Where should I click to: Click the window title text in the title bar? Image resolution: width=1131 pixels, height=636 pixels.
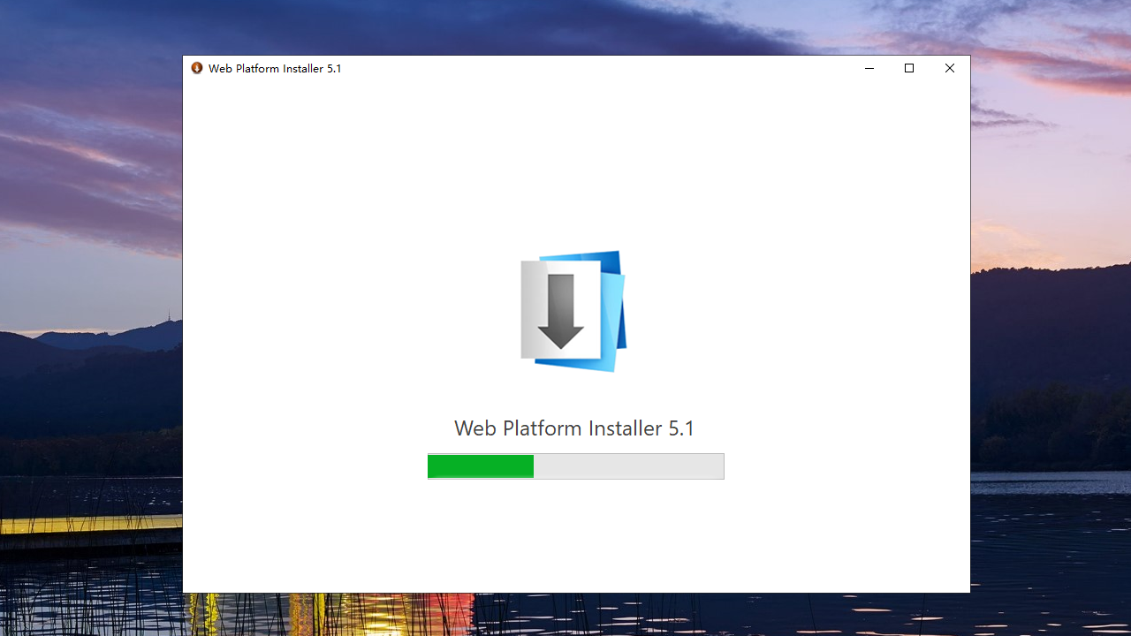pyautogui.click(x=275, y=68)
